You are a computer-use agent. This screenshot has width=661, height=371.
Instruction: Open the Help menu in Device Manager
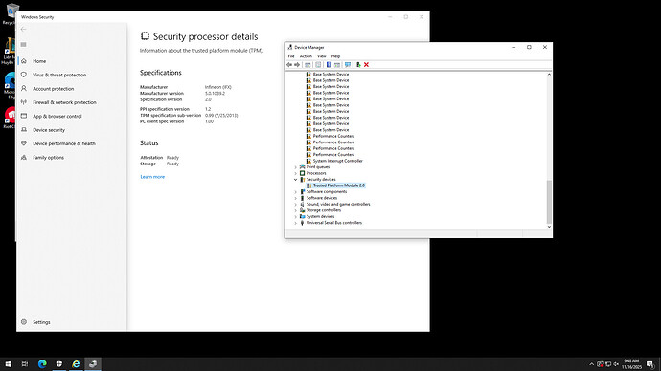pos(335,56)
